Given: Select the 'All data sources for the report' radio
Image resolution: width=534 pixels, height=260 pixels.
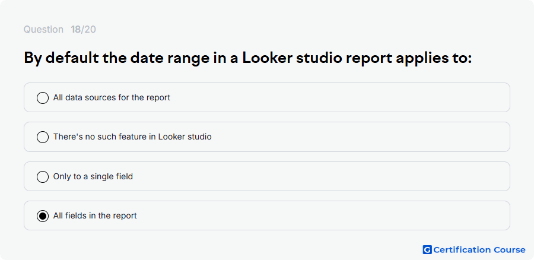Looking at the screenshot, I should pyautogui.click(x=43, y=98).
